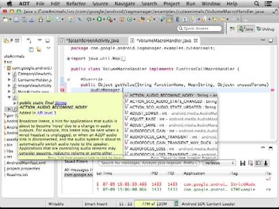The image size is (279, 209).
Task: Click the green Run button in toolbar
Action: (99, 19)
